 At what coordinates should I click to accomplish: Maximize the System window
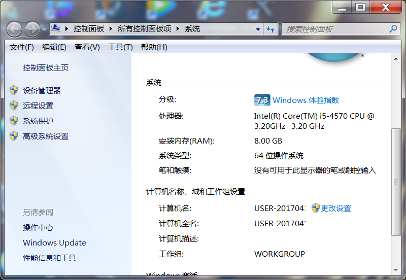[x=360, y=7]
